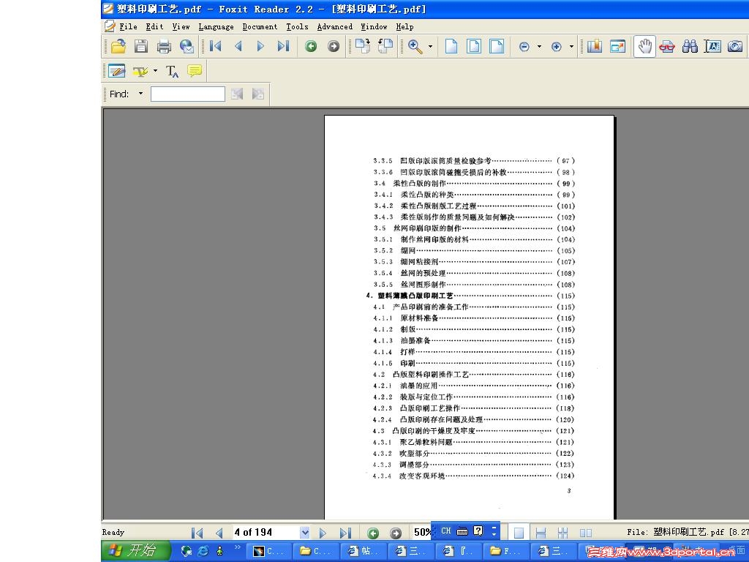
Task: Open the Edit menu
Action: [x=155, y=27]
